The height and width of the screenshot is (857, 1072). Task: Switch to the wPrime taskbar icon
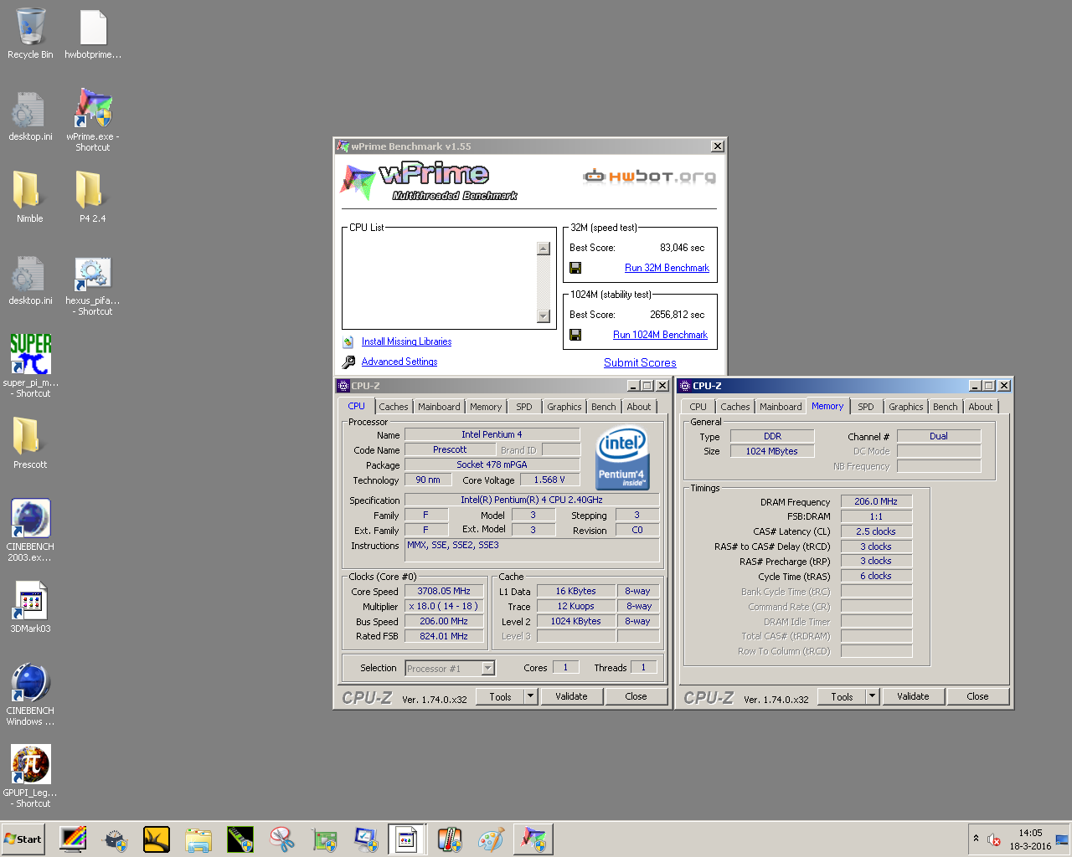[533, 839]
